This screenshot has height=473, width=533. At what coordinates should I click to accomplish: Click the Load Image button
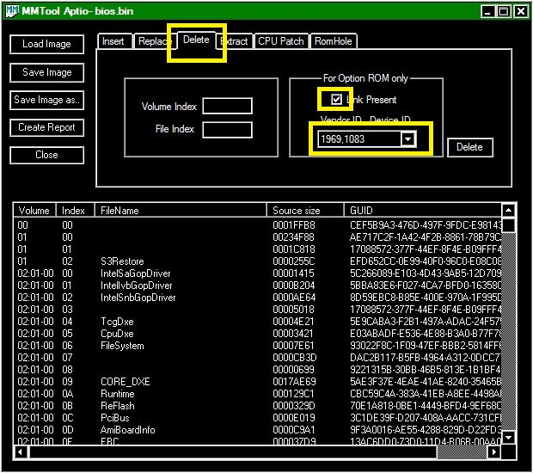tap(46, 44)
